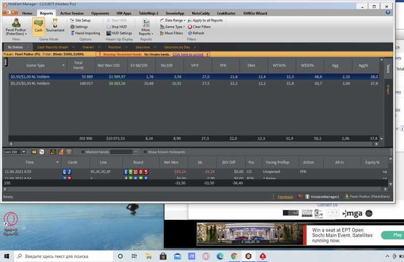Refresh the report
This screenshot has height=262, width=404.
[196, 34]
